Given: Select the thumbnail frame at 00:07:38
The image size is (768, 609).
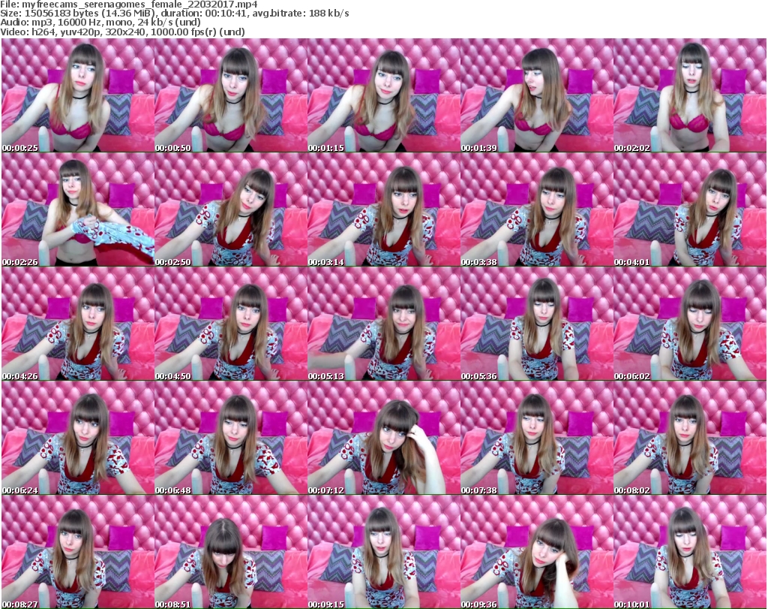Looking at the screenshot, I should (537, 438).
